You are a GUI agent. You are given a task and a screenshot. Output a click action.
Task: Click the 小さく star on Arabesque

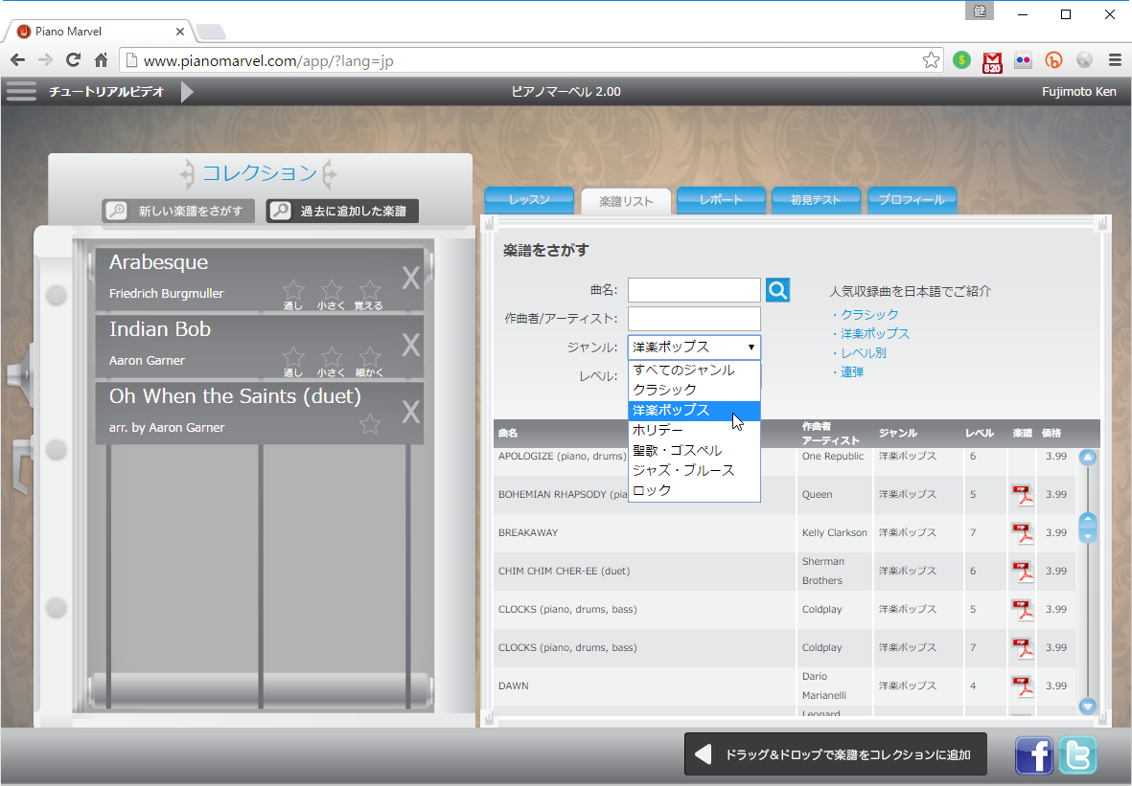[332, 290]
